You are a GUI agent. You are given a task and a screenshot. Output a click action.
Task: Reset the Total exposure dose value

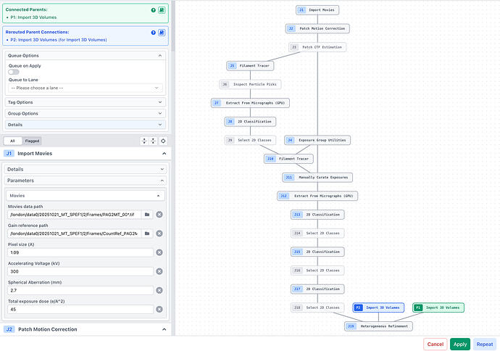click(x=159, y=309)
